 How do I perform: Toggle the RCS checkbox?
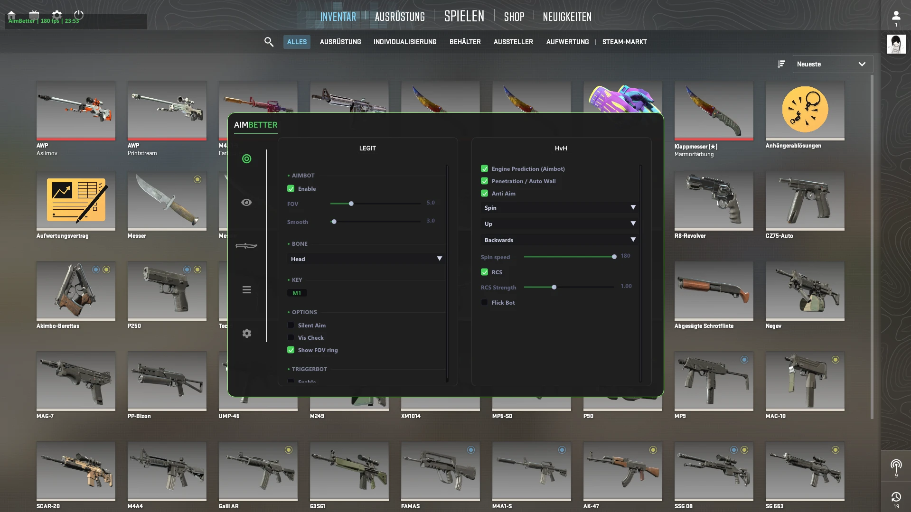tap(484, 272)
